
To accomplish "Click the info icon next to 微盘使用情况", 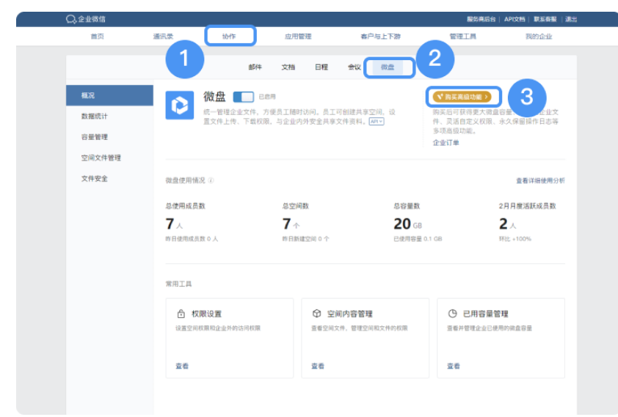I will [x=211, y=180].
